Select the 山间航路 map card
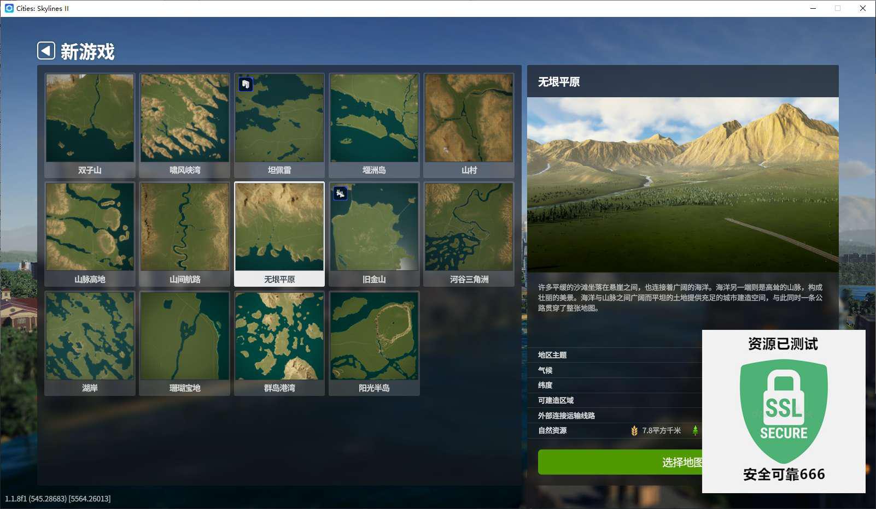The image size is (876, 509). [x=185, y=234]
